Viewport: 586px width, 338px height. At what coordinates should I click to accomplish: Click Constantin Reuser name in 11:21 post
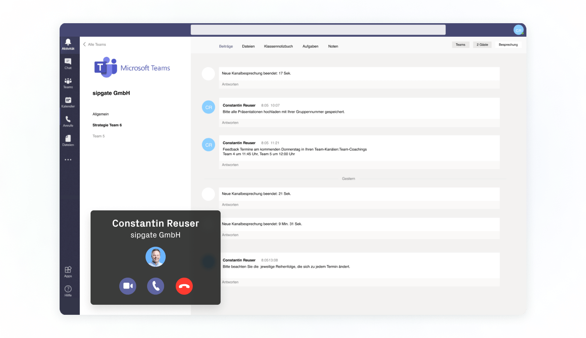point(239,143)
